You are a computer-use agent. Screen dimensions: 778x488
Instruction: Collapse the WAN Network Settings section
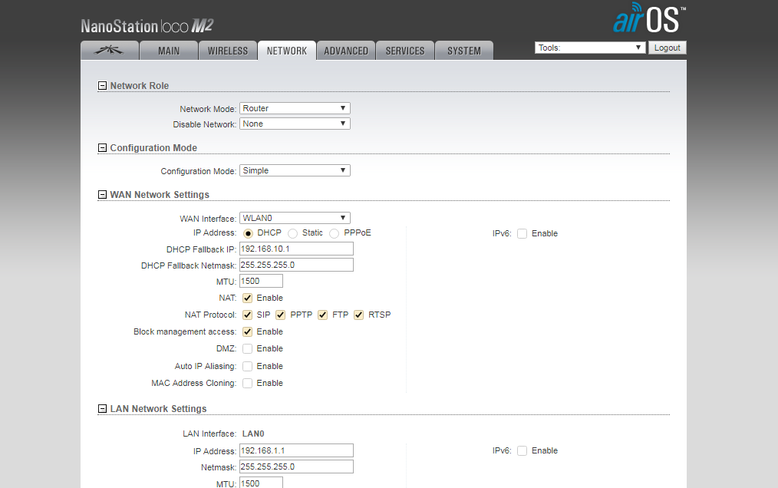(102, 195)
